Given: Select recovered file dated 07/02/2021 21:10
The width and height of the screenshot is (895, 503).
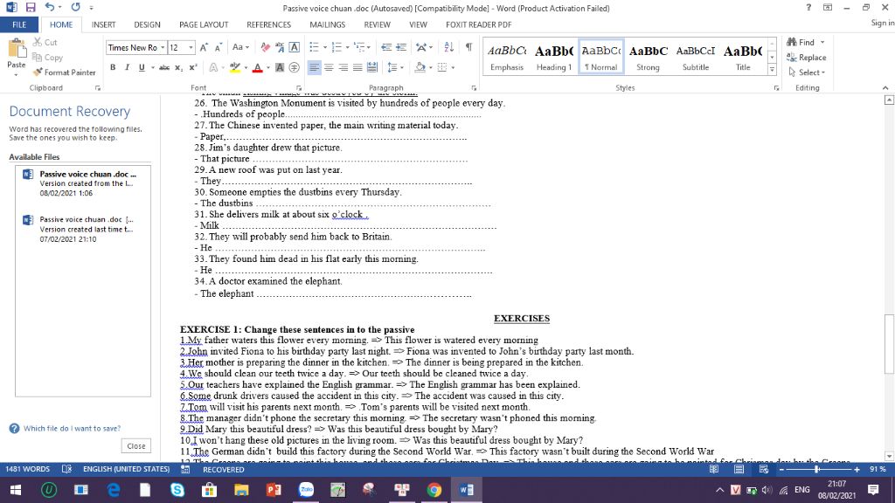Looking at the screenshot, I should coord(83,229).
